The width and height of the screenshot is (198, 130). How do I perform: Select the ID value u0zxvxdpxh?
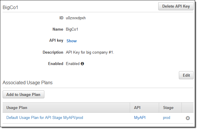(76, 18)
